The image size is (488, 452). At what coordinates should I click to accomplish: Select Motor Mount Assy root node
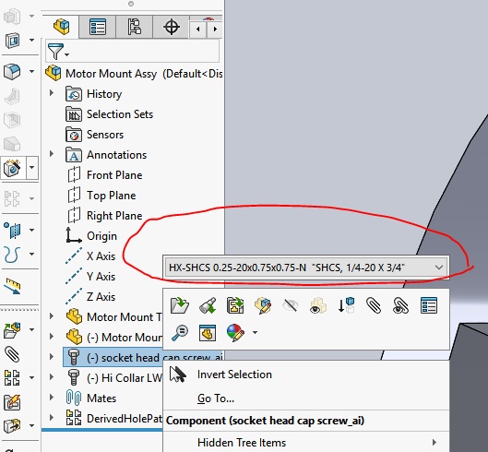click(134, 74)
